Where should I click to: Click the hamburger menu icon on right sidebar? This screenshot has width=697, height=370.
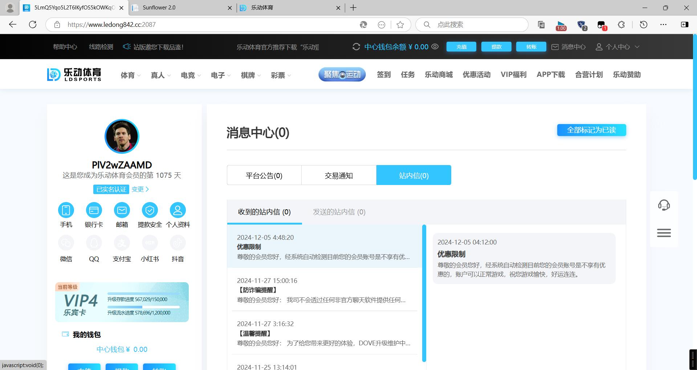pyautogui.click(x=664, y=233)
